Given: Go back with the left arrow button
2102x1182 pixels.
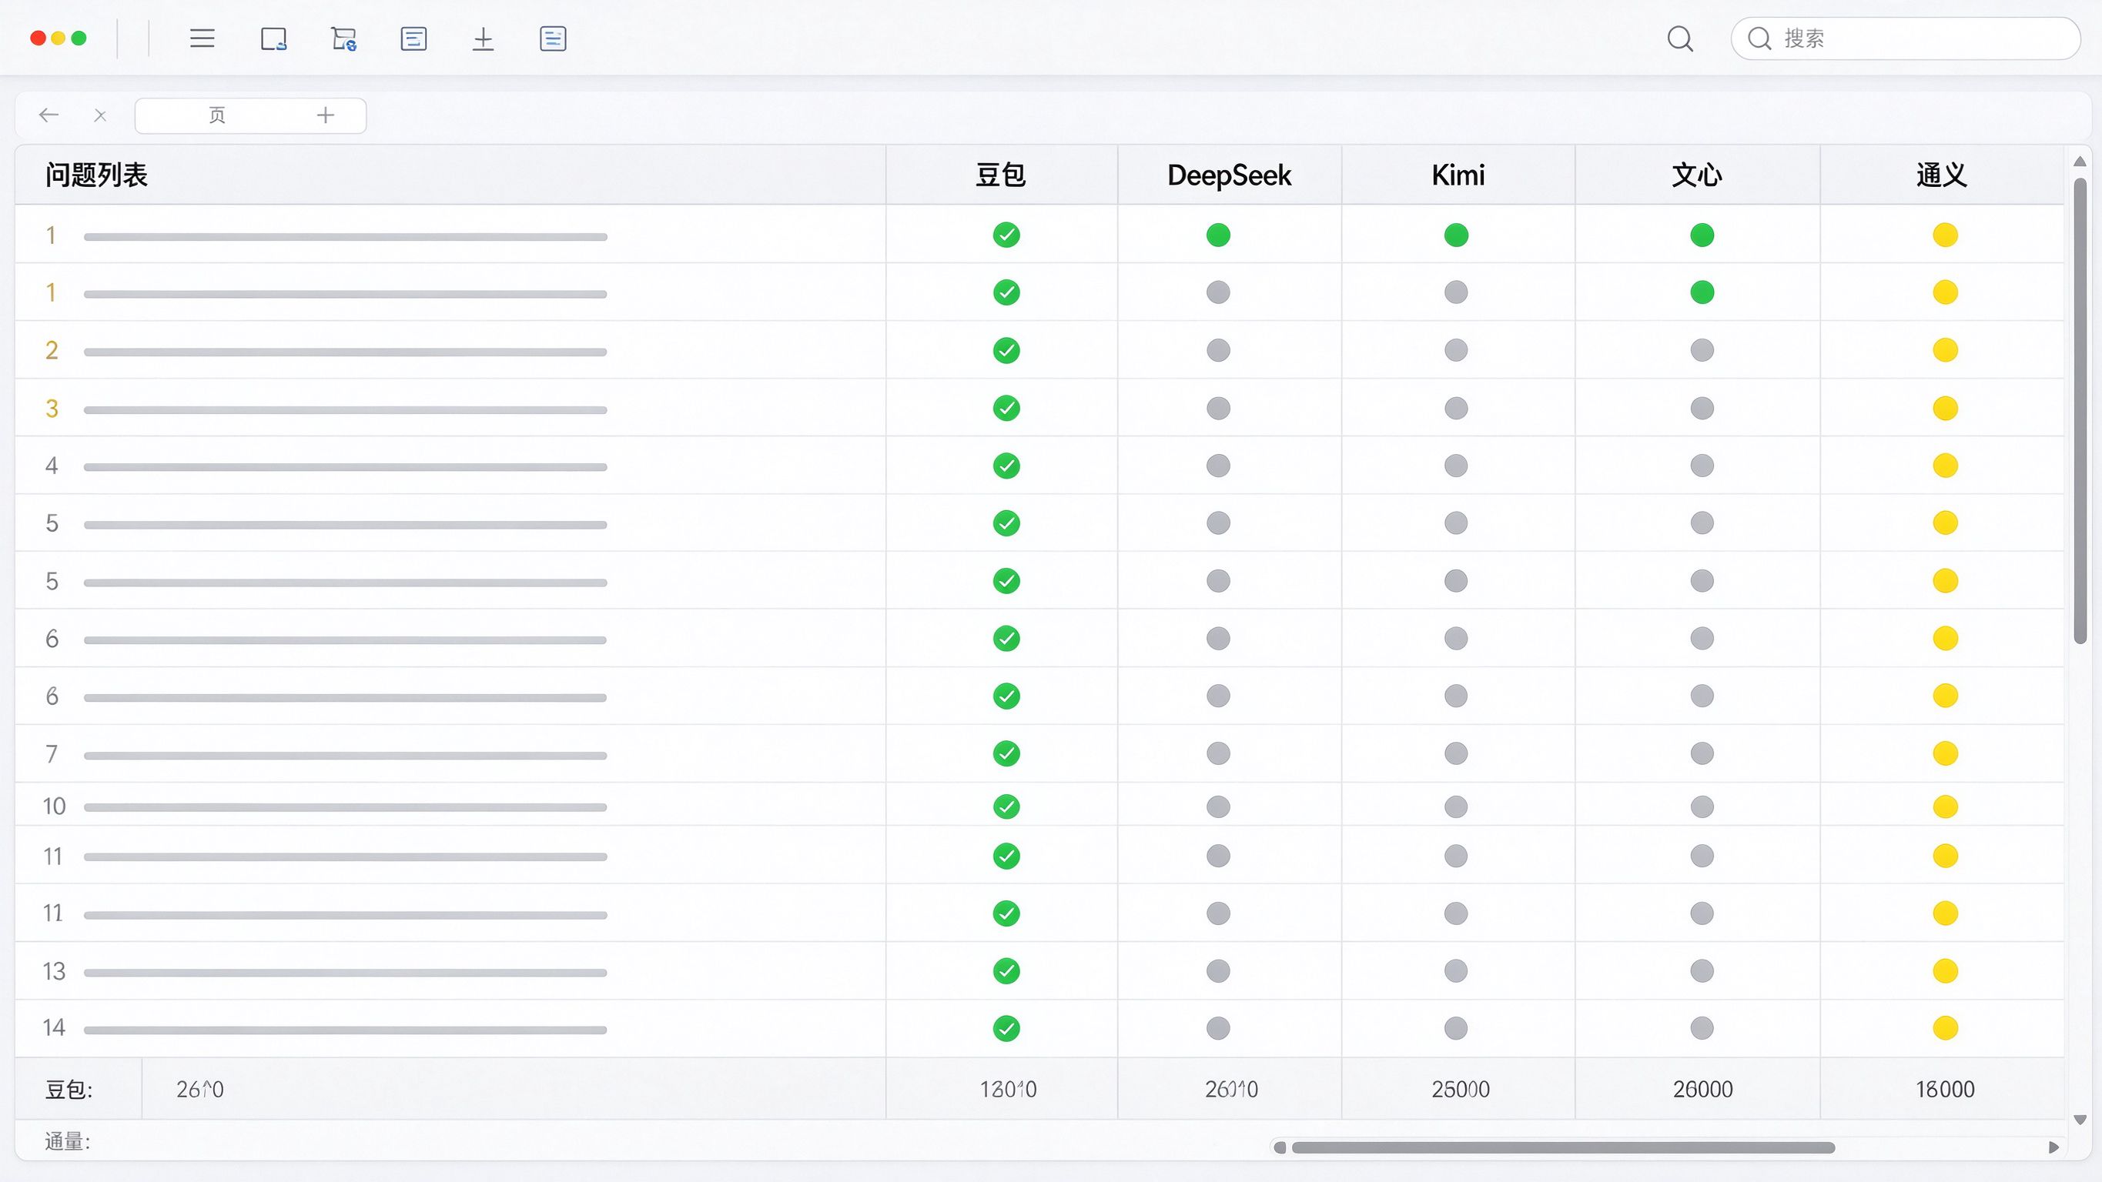Looking at the screenshot, I should pos(49,115).
